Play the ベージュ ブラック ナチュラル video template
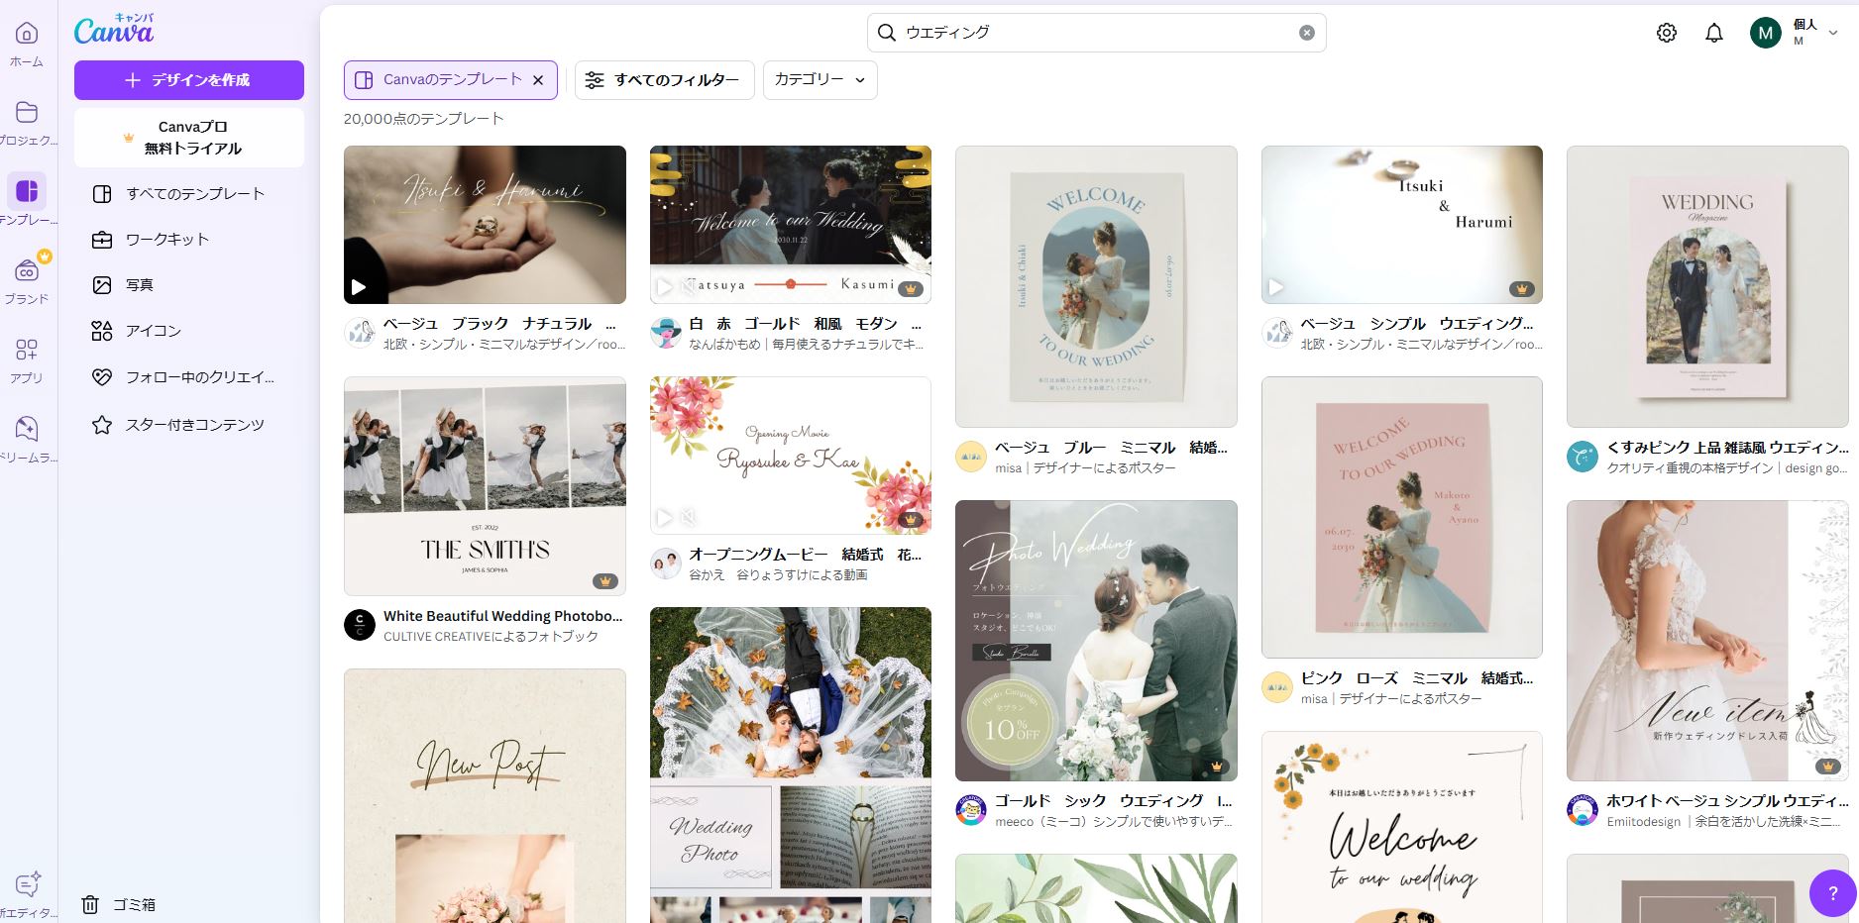The width and height of the screenshot is (1859, 923). (359, 286)
